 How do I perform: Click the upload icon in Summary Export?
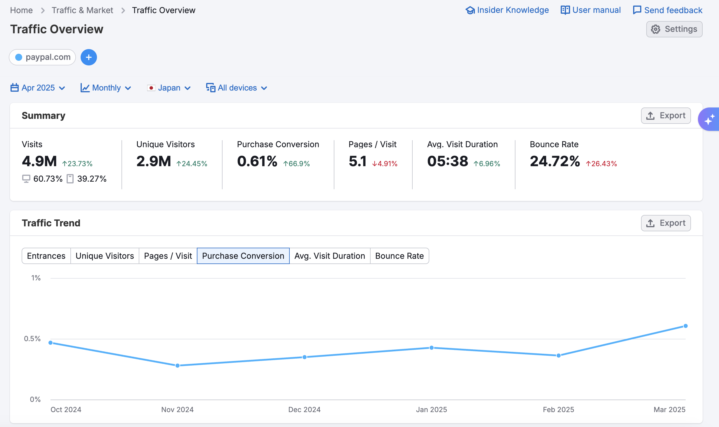pos(650,116)
